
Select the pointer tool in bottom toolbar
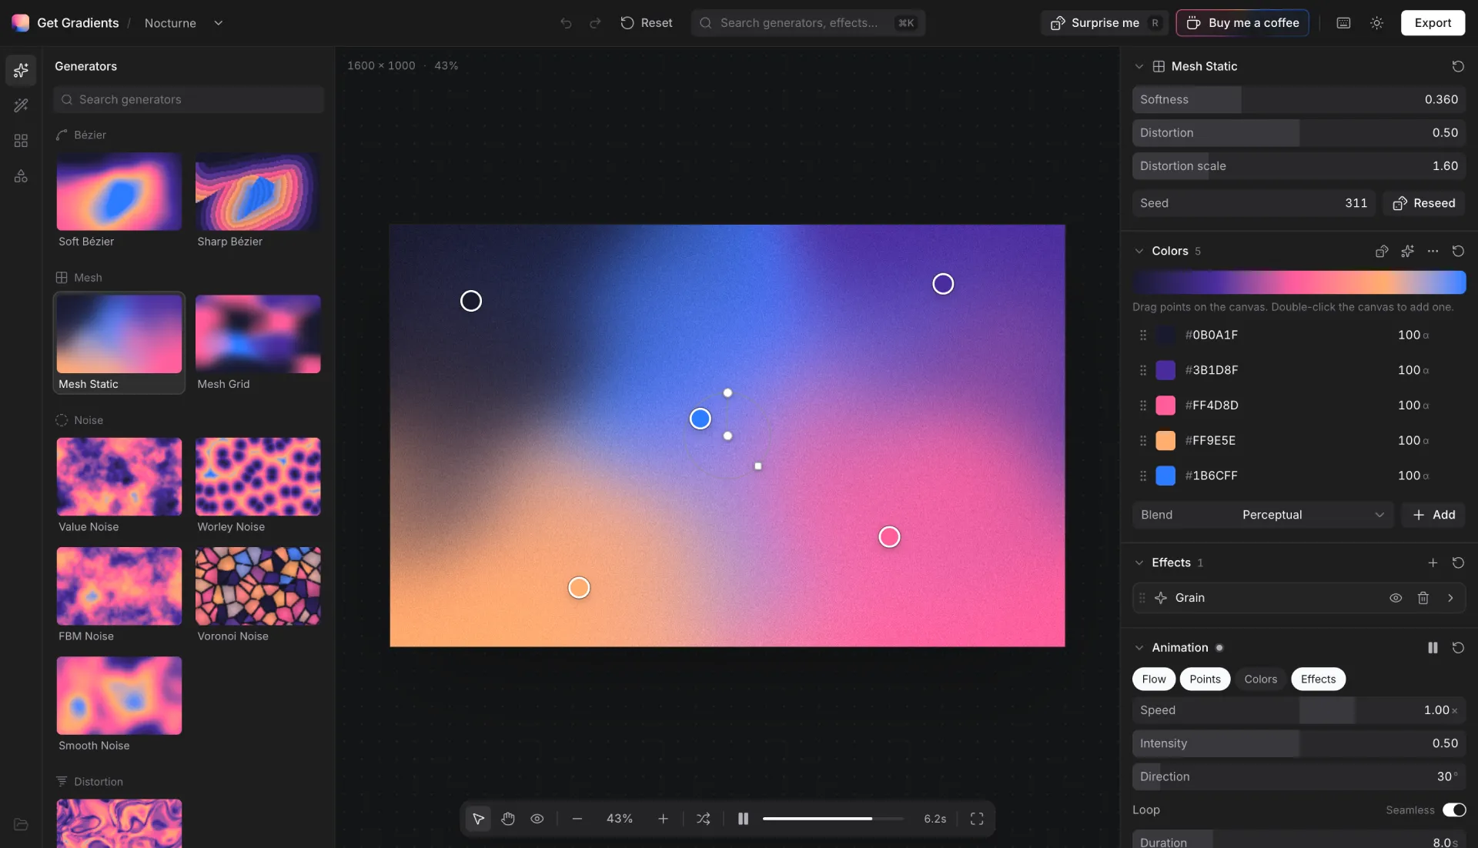tap(478, 819)
